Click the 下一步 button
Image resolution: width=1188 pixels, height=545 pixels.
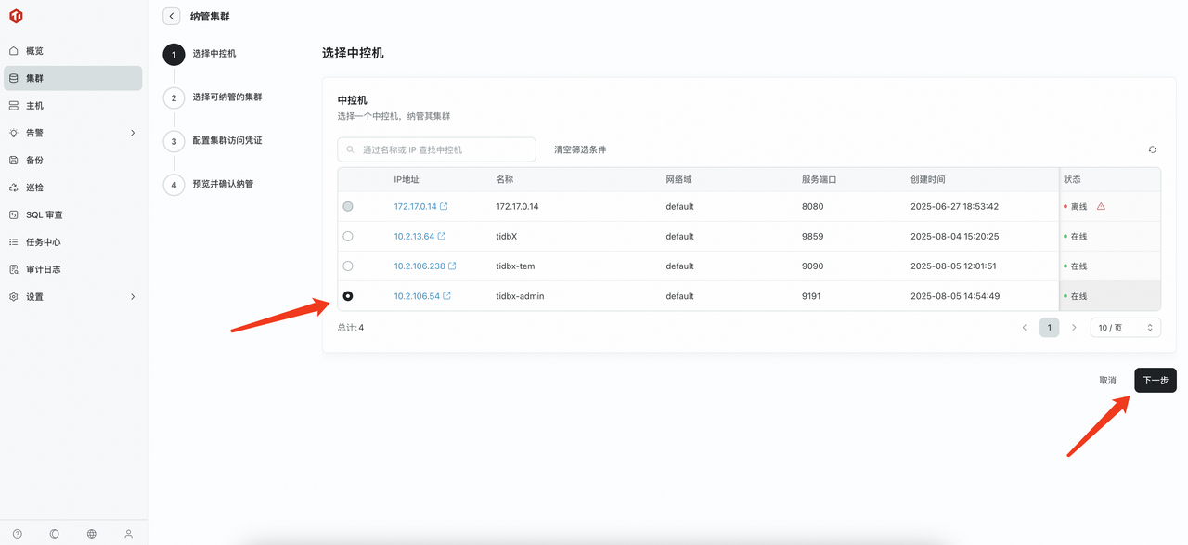pyautogui.click(x=1155, y=380)
